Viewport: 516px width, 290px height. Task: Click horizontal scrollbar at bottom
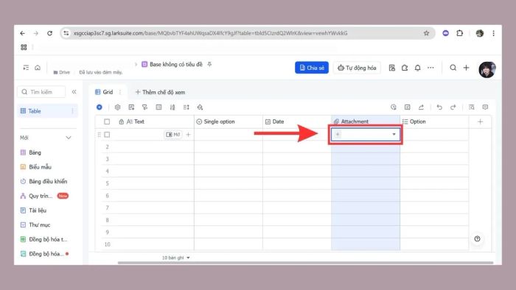coord(305,263)
